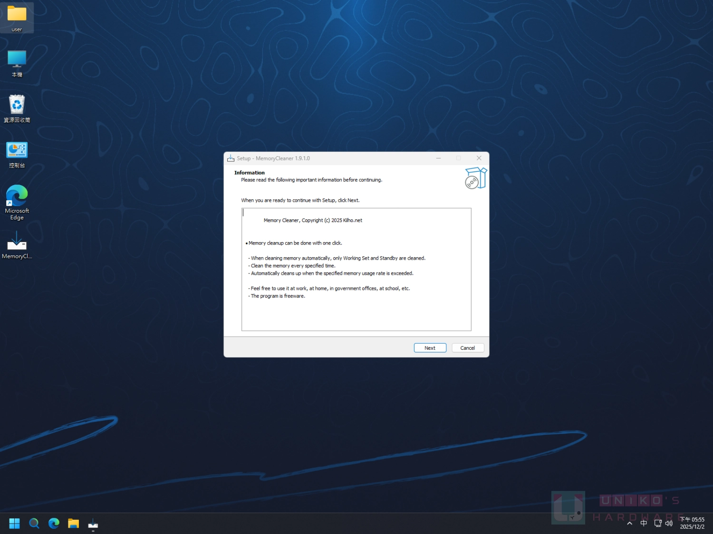Image resolution: width=713 pixels, height=534 pixels.
Task: Open the volume control in system tray
Action: (x=669, y=523)
